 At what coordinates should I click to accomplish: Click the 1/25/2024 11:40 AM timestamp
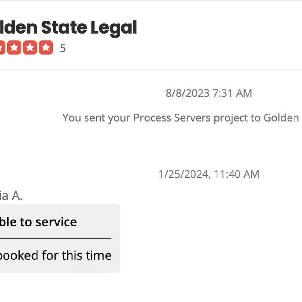208,174
